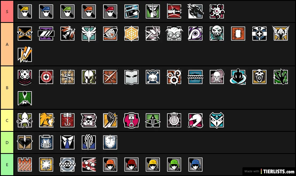Pick the orange castle wall icon
The width and height of the screenshot is (296, 176).
(x=25, y=165)
